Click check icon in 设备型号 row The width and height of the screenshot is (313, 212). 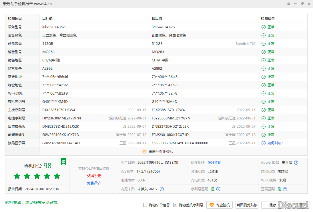tap(264, 27)
